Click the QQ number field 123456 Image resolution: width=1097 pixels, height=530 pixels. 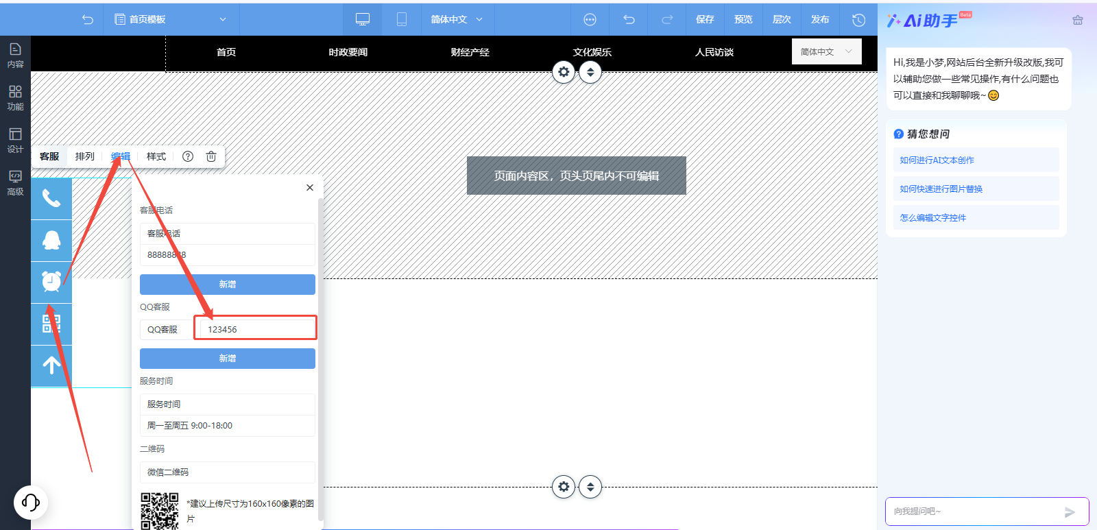(x=255, y=328)
